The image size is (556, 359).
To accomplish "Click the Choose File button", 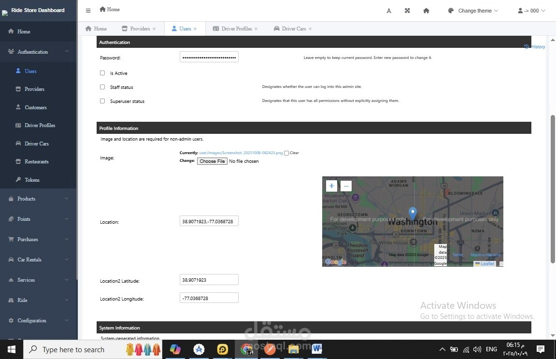I will click(x=212, y=161).
